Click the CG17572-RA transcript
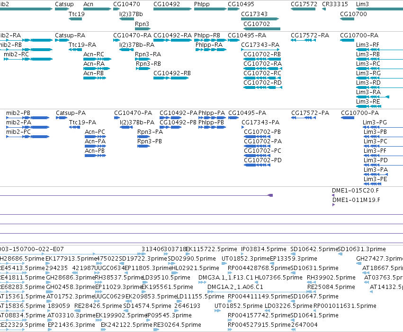This screenshot has width=403, height=332. [x=303, y=40]
